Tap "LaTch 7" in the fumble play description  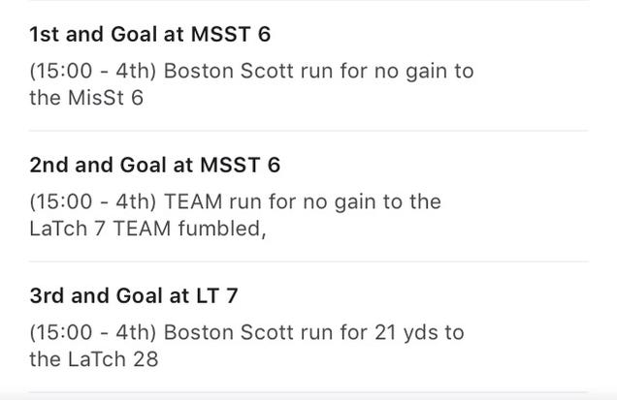pyautogui.click(x=67, y=229)
